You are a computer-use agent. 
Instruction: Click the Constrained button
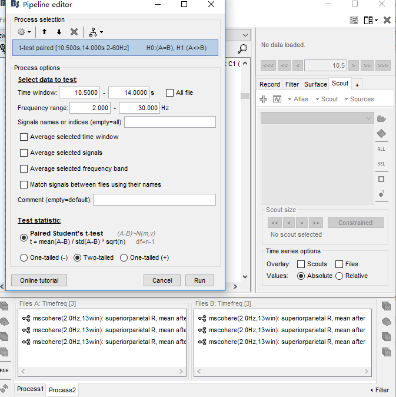click(355, 223)
